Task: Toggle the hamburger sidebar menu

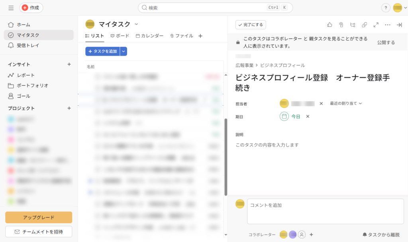Action: 11,8
